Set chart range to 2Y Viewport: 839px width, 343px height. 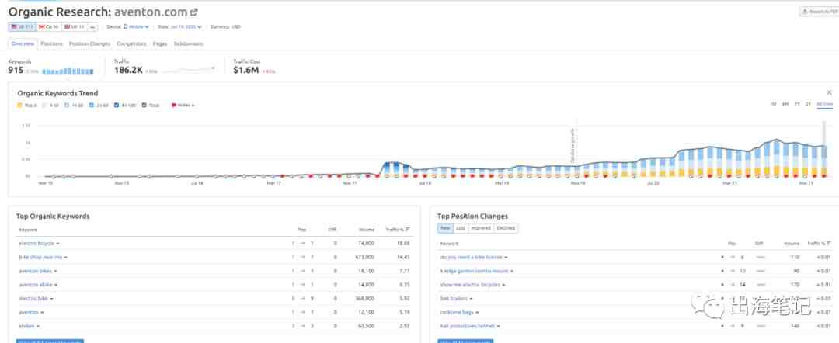[x=808, y=104]
